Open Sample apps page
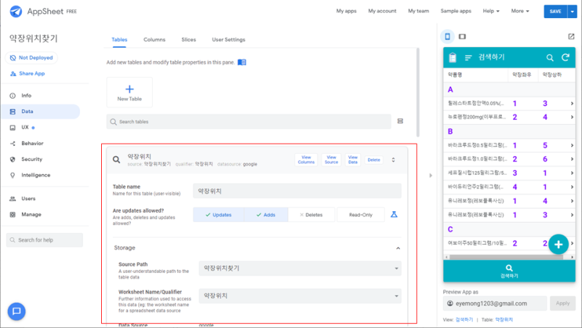 pos(456,11)
